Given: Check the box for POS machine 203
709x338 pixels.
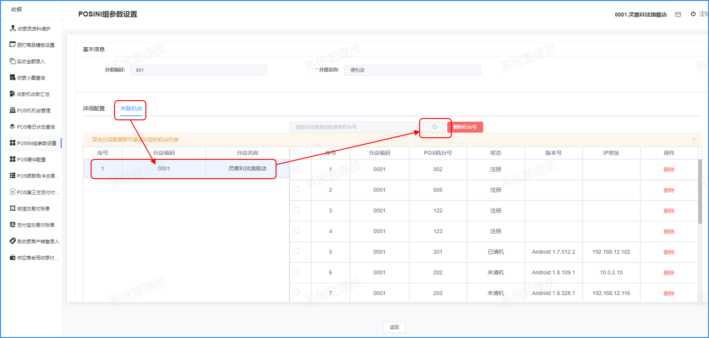Looking at the screenshot, I should tap(296, 293).
